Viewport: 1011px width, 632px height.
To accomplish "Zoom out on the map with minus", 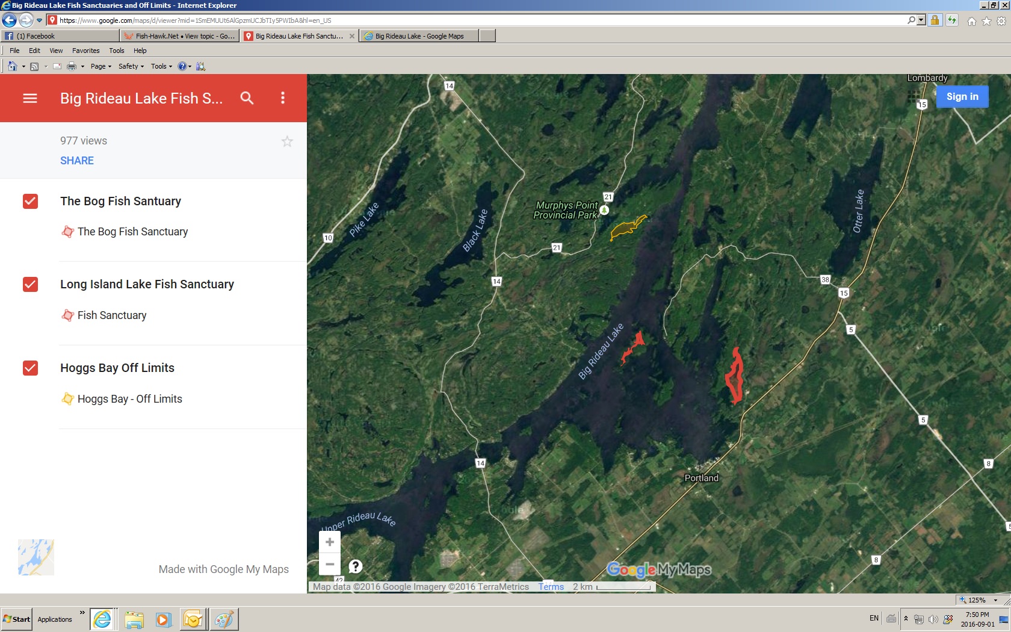I will point(330,565).
